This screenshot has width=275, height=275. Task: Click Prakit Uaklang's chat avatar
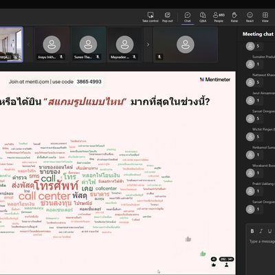pos(250,191)
